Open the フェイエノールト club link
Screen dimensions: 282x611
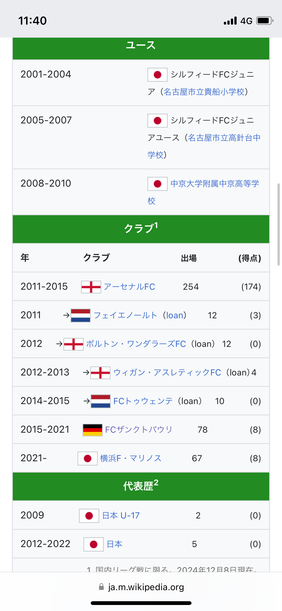pyautogui.click(x=125, y=315)
